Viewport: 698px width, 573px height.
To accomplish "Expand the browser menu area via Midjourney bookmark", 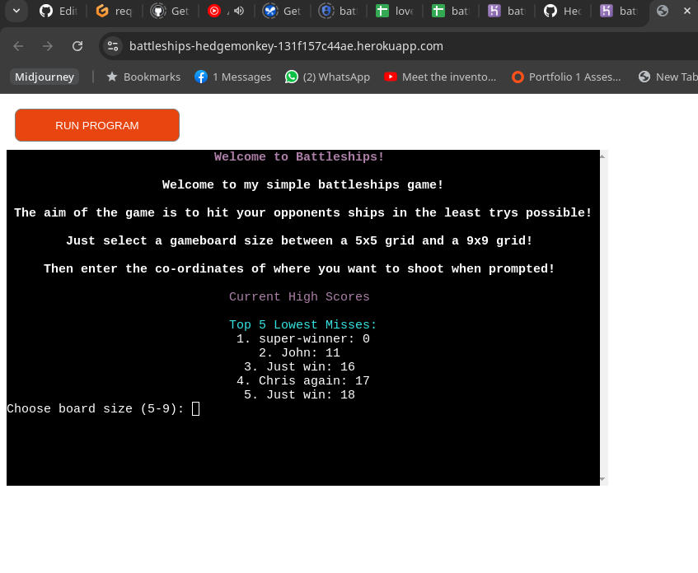I will [44, 77].
